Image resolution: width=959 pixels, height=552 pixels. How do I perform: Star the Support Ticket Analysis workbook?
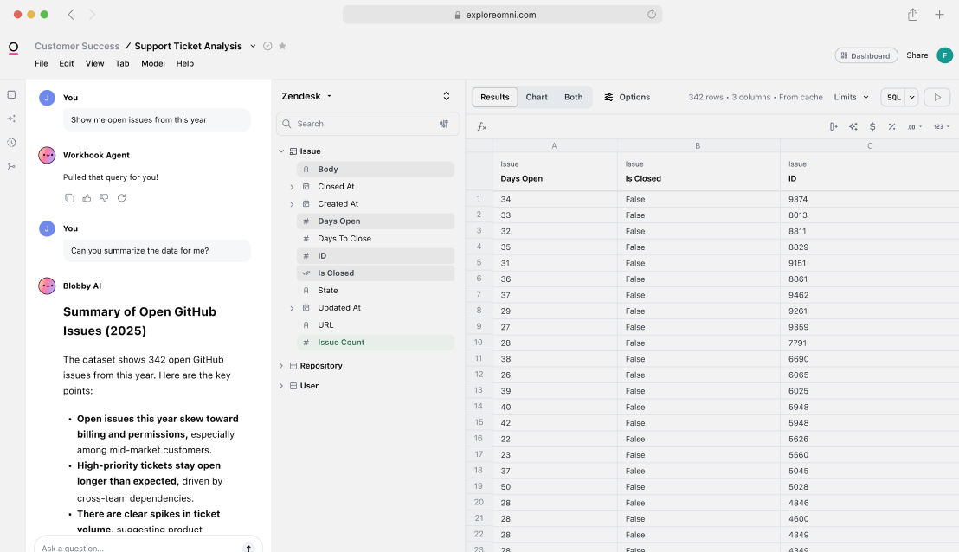click(x=282, y=46)
